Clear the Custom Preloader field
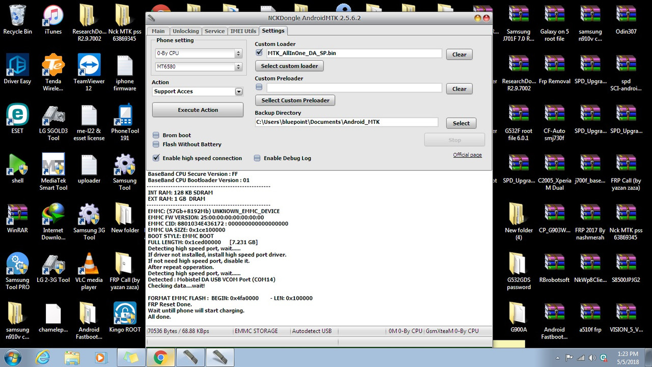This screenshot has width=652, height=367. [x=459, y=89]
